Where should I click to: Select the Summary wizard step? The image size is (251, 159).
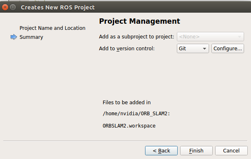(x=31, y=37)
